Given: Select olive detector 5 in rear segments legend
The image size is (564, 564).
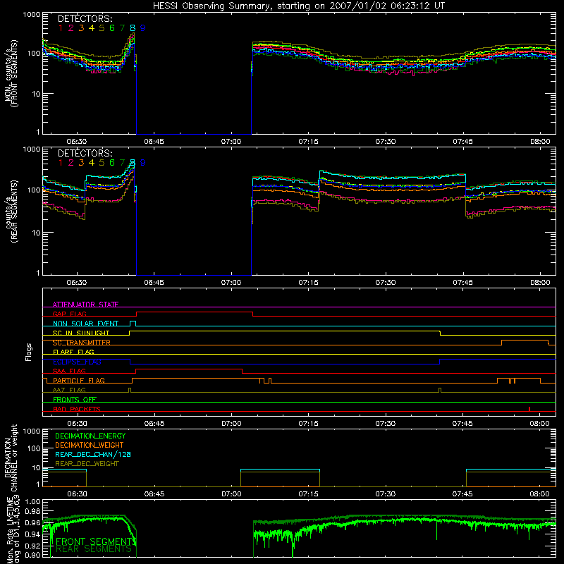Looking at the screenshot, I should pyautogui.click(x=102, y=163).
